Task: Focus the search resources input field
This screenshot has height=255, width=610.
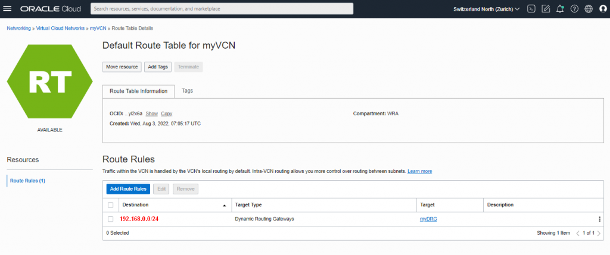Action: pyautogui.click(x=222, y=8)
